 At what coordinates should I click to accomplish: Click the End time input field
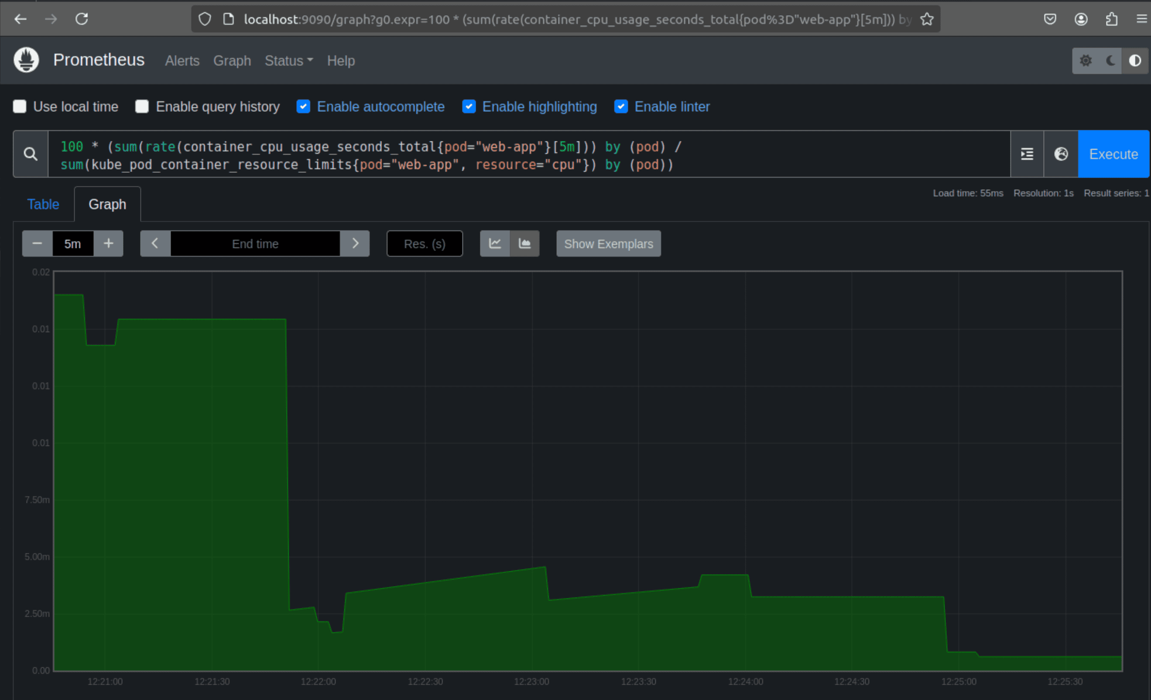click(256, 244)
